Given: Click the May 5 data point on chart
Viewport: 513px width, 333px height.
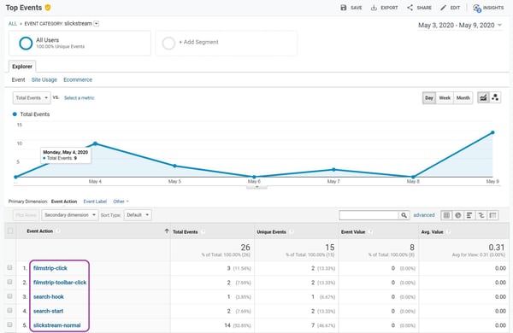Looking at the screenshot, I should pos(174,166).
